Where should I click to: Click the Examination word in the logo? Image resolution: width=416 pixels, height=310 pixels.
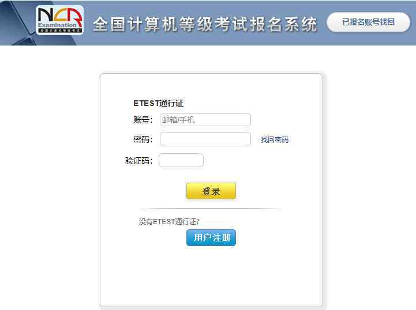coord(57,25)
